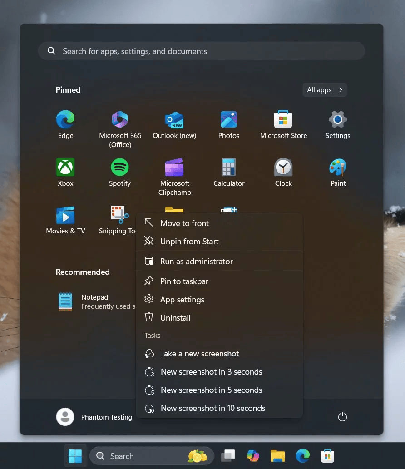Select Run as administrator

pos(219,262)
